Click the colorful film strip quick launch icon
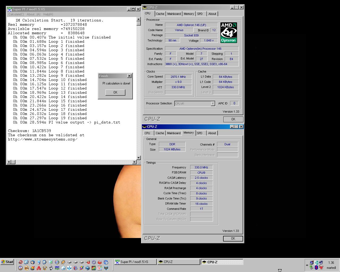The width and height of the screenshot is (340, 272). 94,268
